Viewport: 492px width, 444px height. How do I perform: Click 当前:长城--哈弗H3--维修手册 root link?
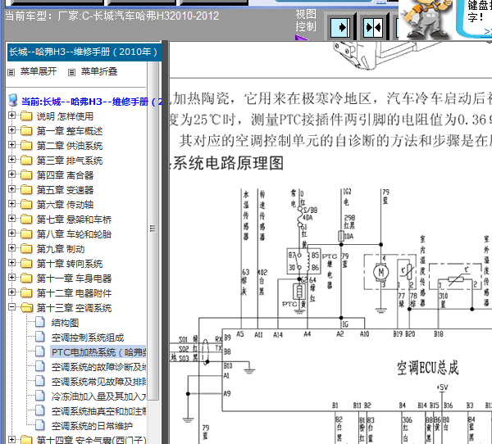pos(92,102)
